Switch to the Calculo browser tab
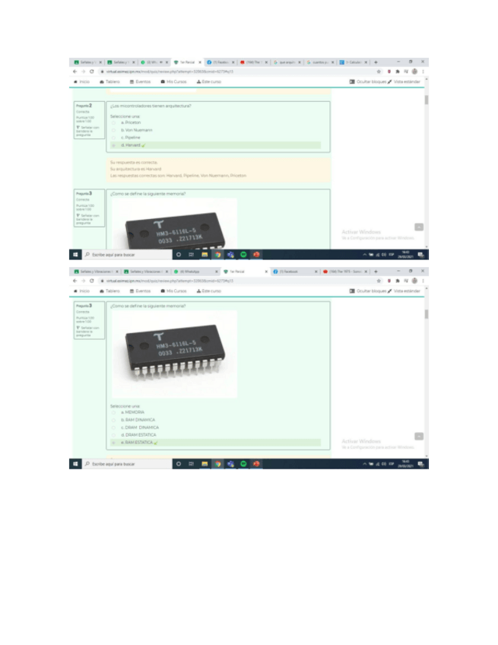This screenshot has width=498, height=645. tap(354, 62)
